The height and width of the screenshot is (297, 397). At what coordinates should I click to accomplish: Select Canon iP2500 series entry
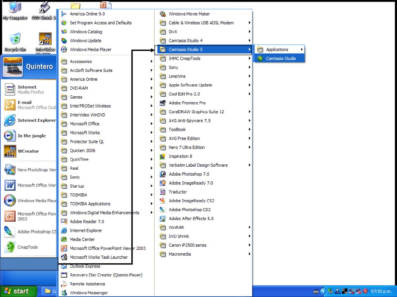pyautogui.click(x=205, y=245)
